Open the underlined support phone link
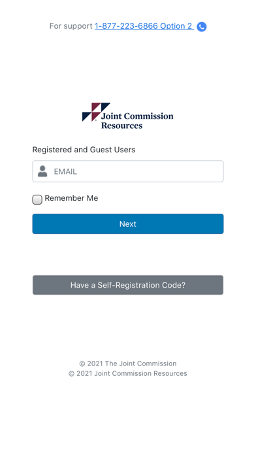This screenshot has height=455, width=256. [x=144, y=26]
